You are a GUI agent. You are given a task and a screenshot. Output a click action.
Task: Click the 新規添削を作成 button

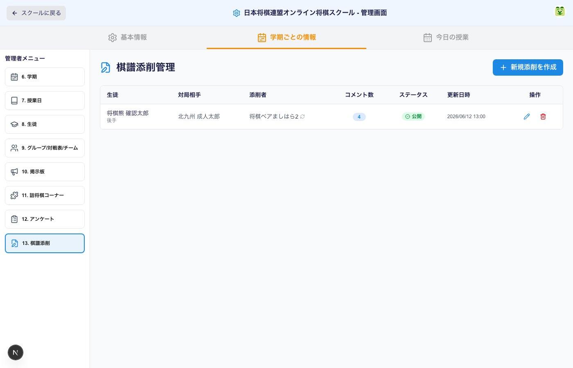click(528, 67)
